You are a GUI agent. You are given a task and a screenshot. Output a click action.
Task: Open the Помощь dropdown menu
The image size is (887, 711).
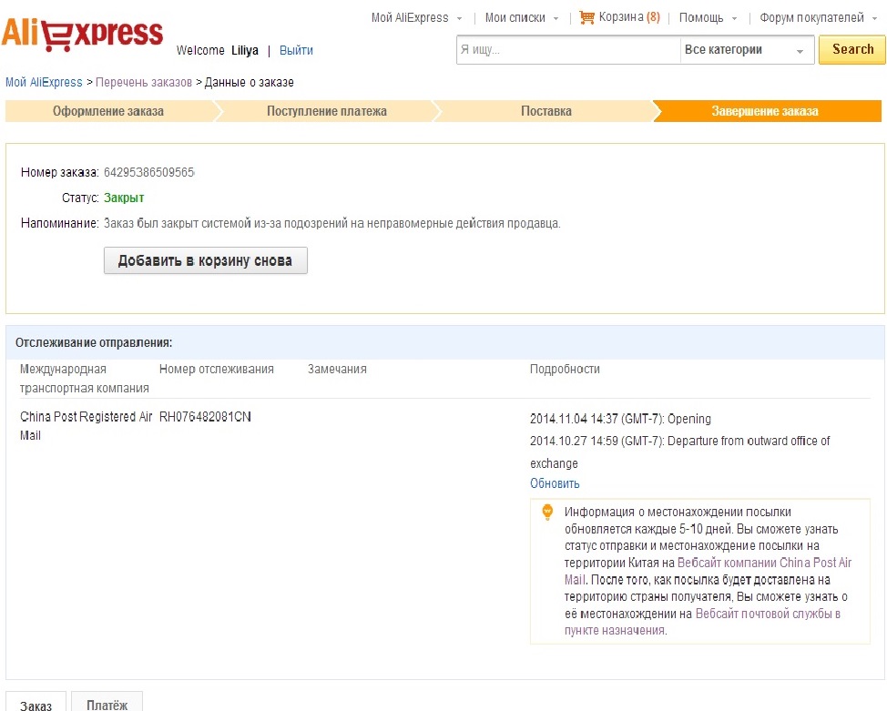(x=708, y=17)
